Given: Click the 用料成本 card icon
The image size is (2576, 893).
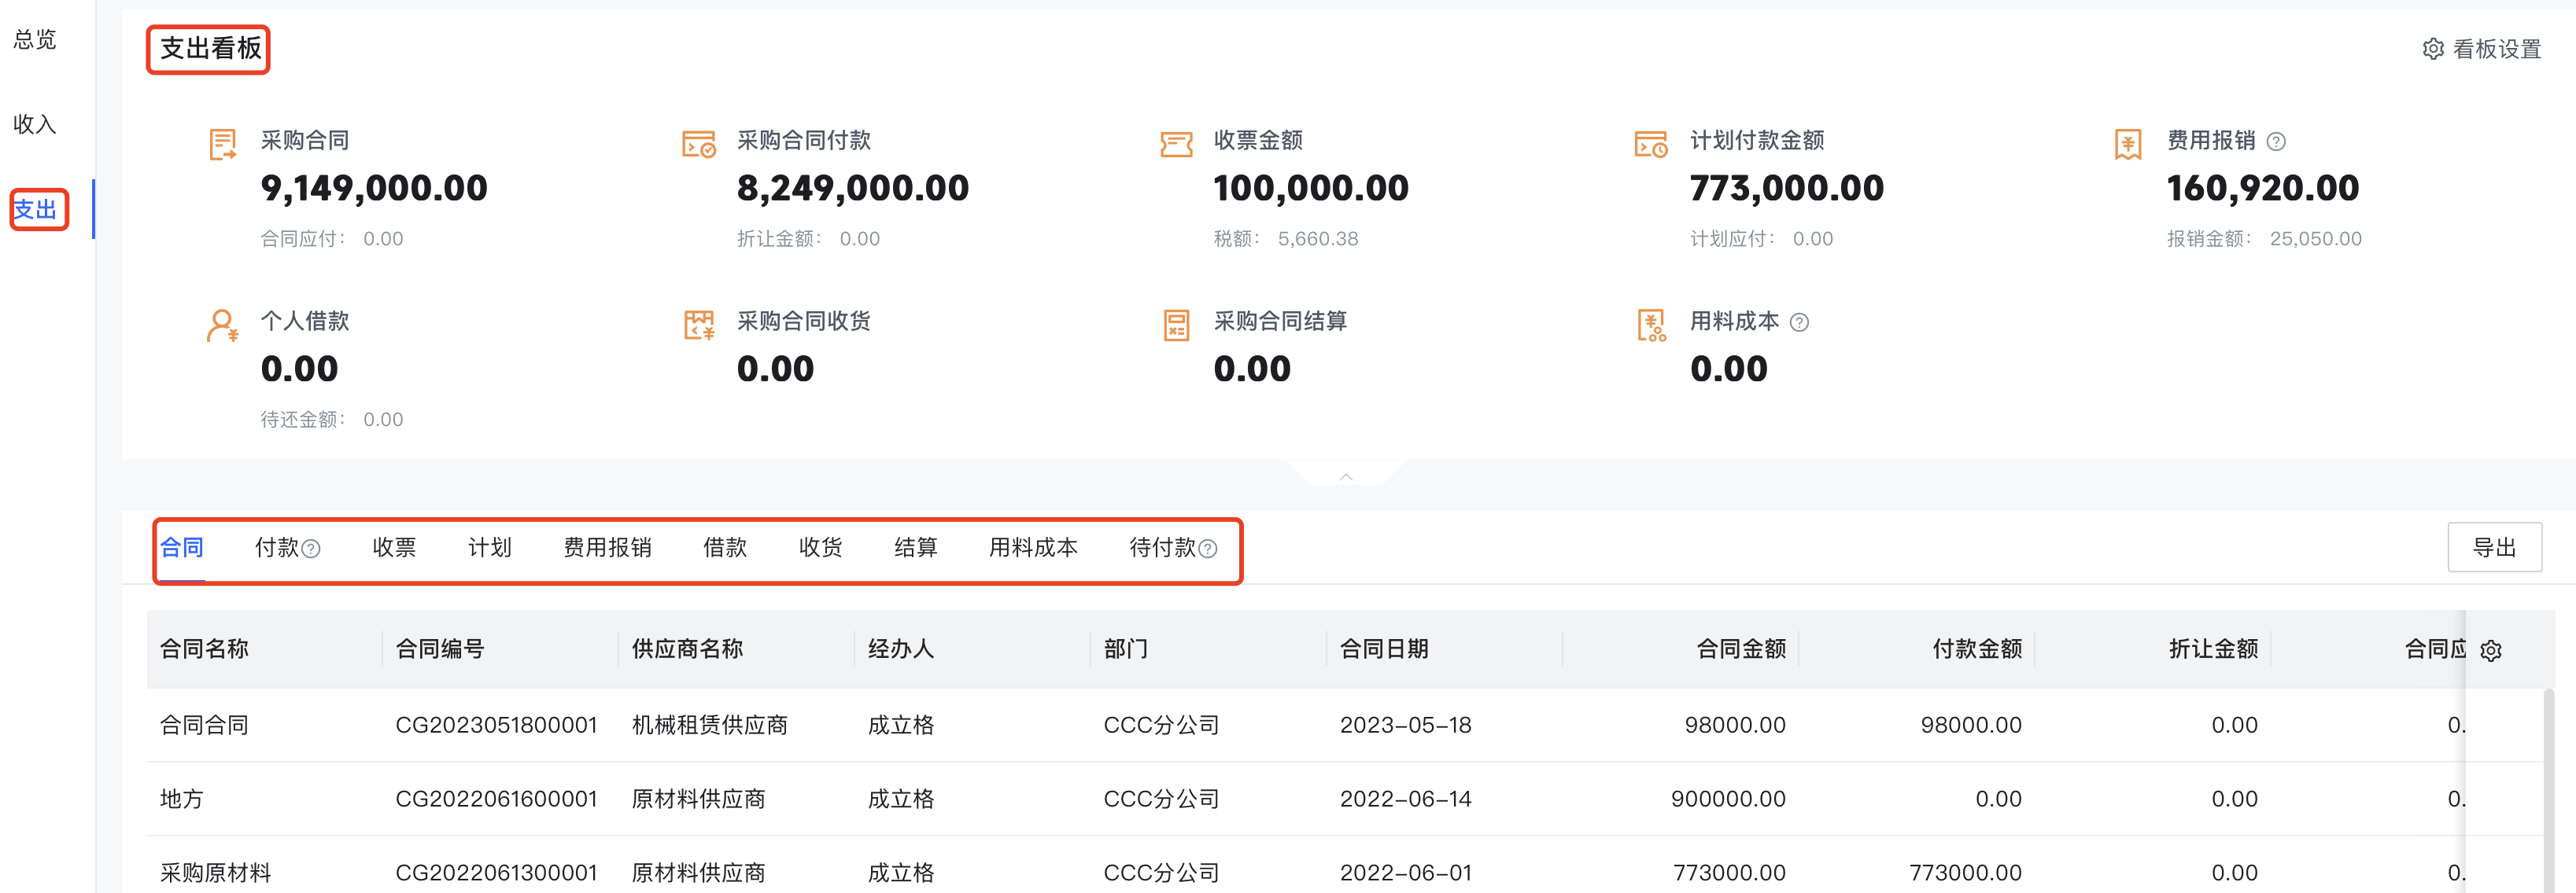Looking at the screenshot, I should [1651, 325].
